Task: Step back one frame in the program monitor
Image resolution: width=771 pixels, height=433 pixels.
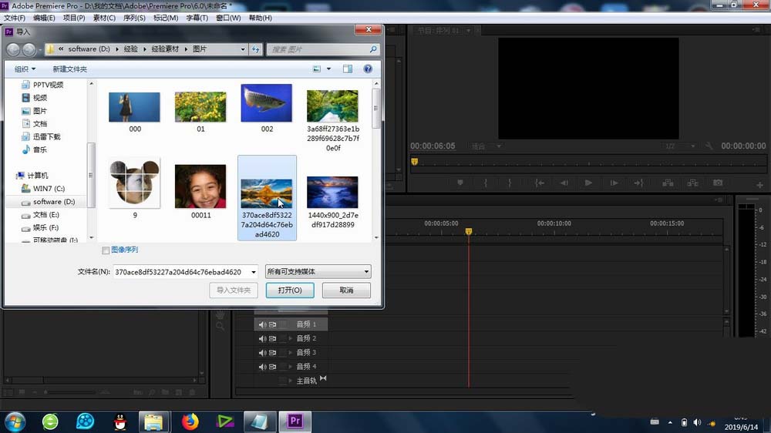Action: coord(564,183)
